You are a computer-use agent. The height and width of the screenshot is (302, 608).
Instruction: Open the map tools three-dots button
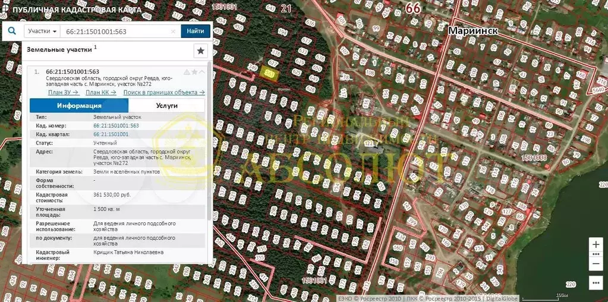pyautogui.click(x=596, y=282)
